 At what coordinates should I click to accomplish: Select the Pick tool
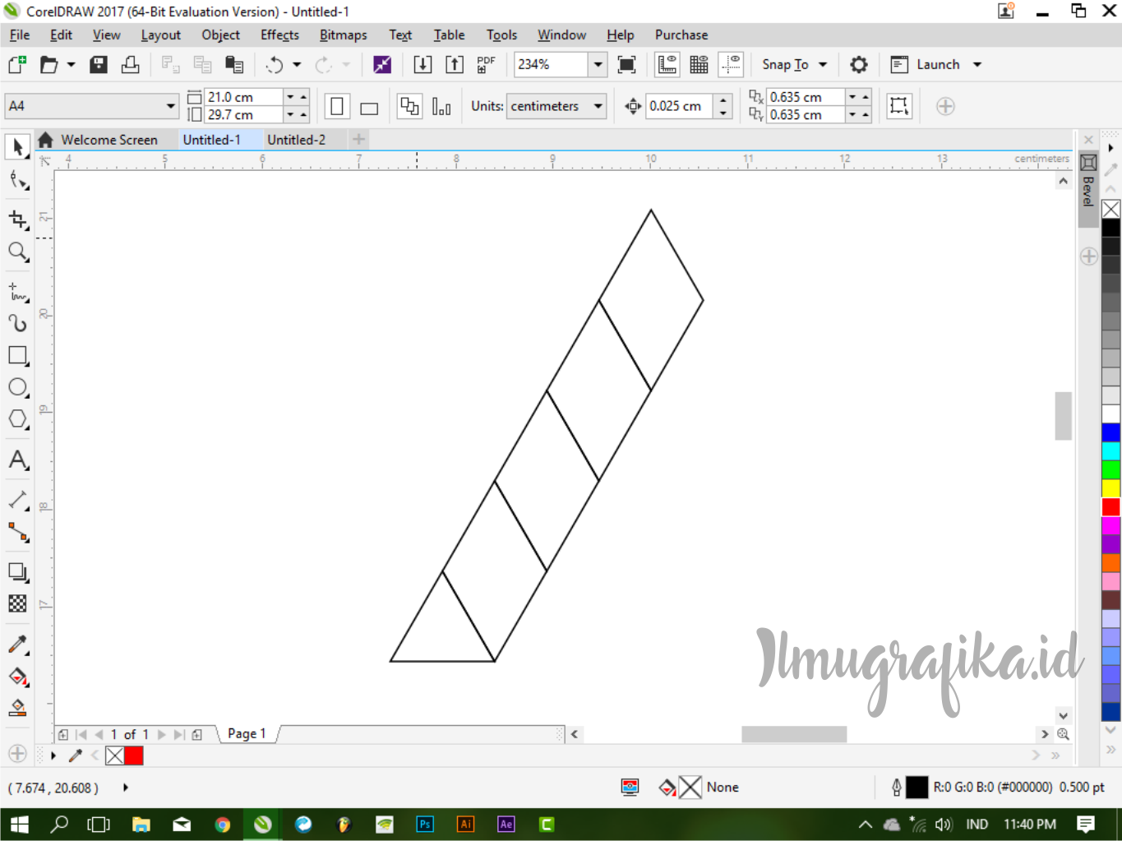click(x=17, y=147)
